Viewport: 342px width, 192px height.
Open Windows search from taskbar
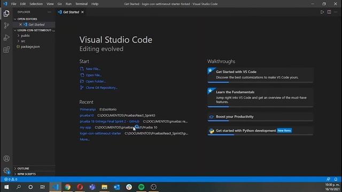pos(19,187)
